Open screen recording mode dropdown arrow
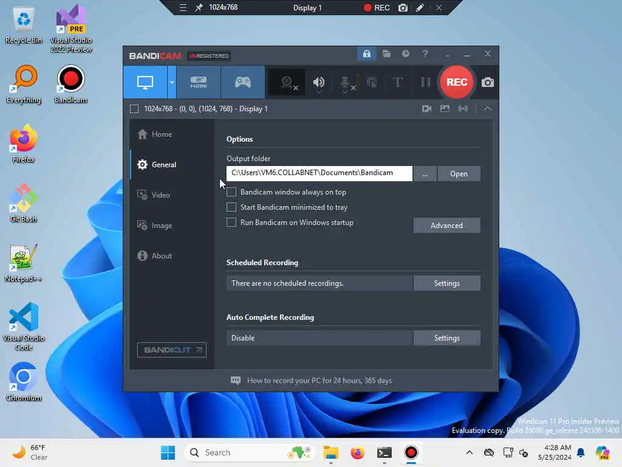 (x=172, y=82)
